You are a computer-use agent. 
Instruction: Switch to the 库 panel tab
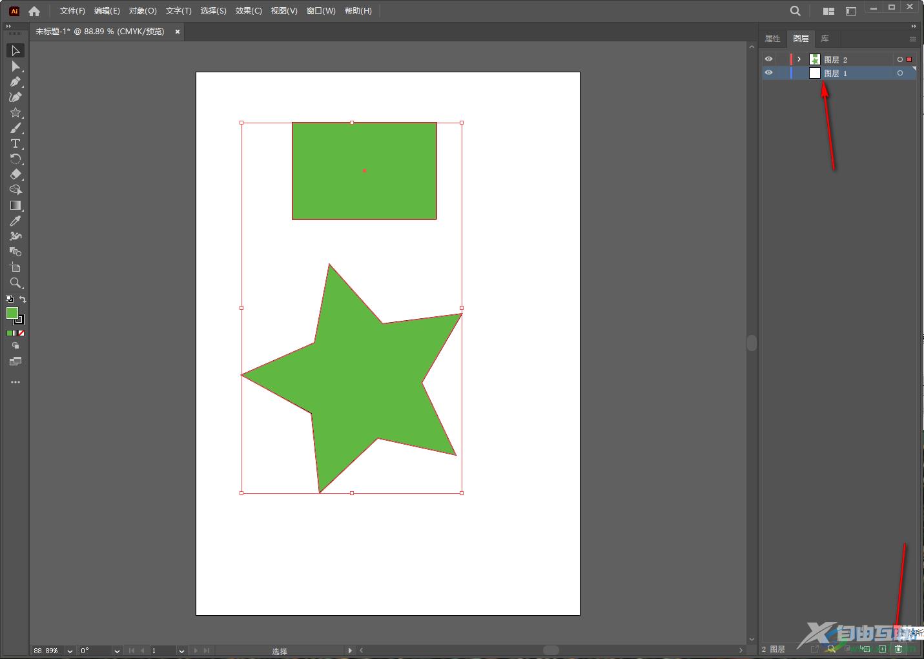[825, 39]
